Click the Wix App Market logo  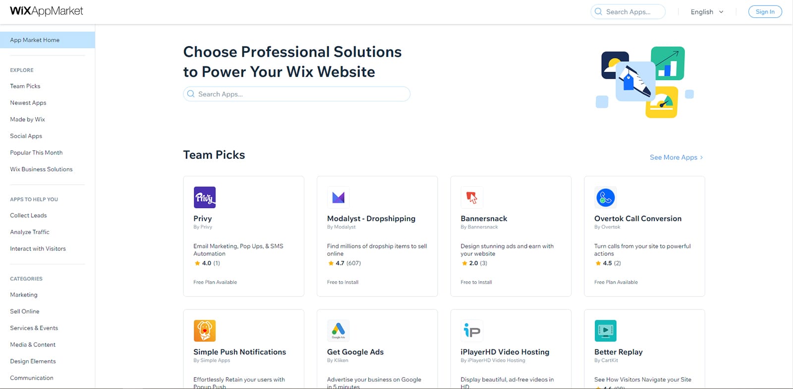[x=47, y=11]
